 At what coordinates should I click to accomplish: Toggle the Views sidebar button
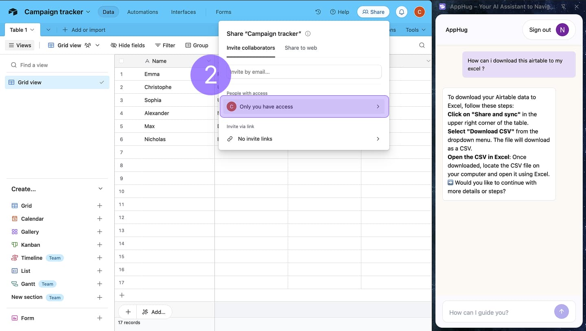point(20,45)
